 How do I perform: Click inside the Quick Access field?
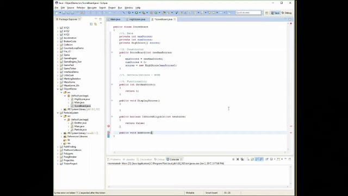tap(248, 13)
